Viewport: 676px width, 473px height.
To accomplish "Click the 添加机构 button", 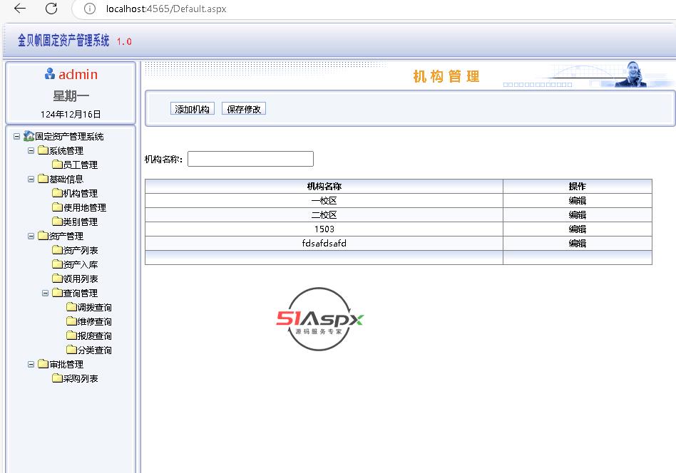I will 193,109.
